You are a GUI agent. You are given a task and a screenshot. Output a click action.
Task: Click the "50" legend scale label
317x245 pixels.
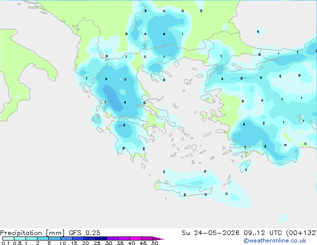tap(154, 243)
